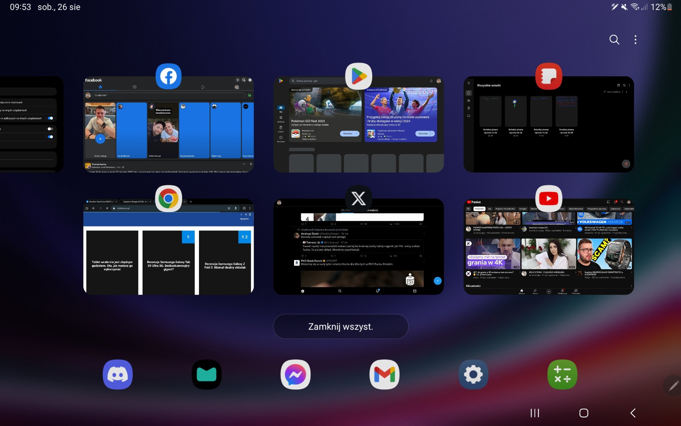Tap the Back navigation arrow
The width and height of the screenshot is (681, 426).
(633, 413)
